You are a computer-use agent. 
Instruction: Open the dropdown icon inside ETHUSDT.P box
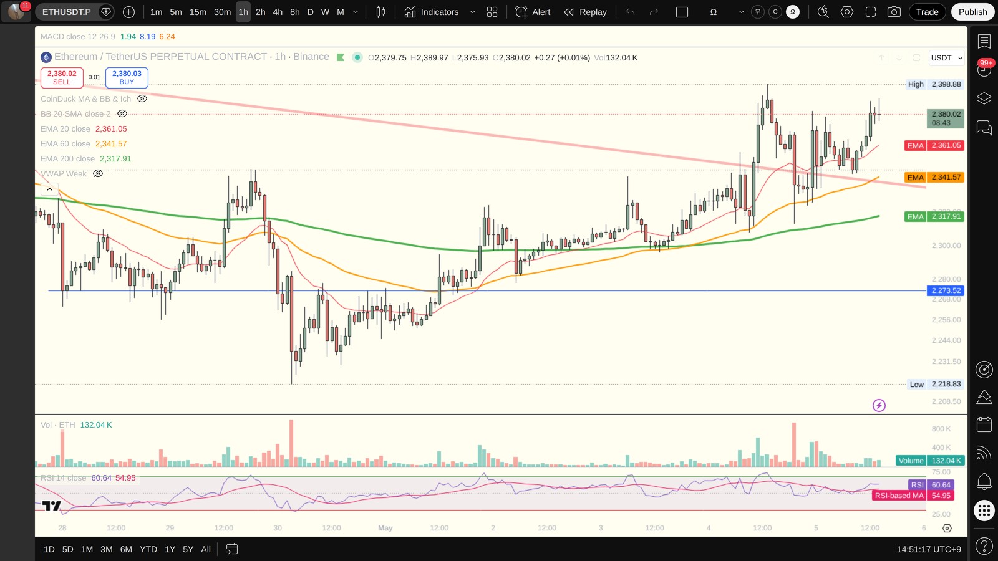click(106, 12)
